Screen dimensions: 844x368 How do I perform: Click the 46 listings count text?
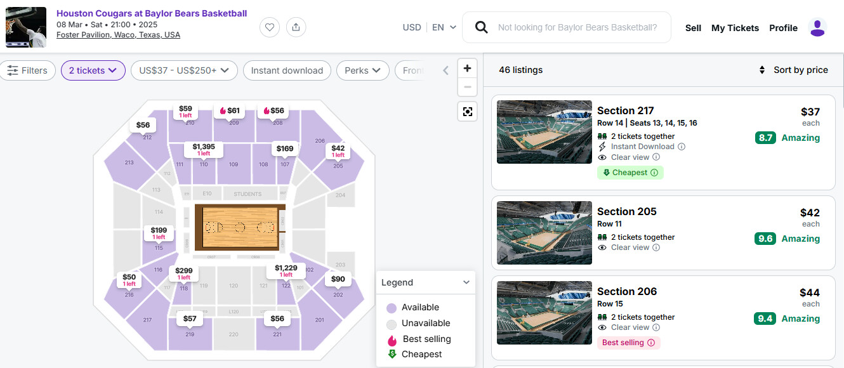tap(521, 70)
